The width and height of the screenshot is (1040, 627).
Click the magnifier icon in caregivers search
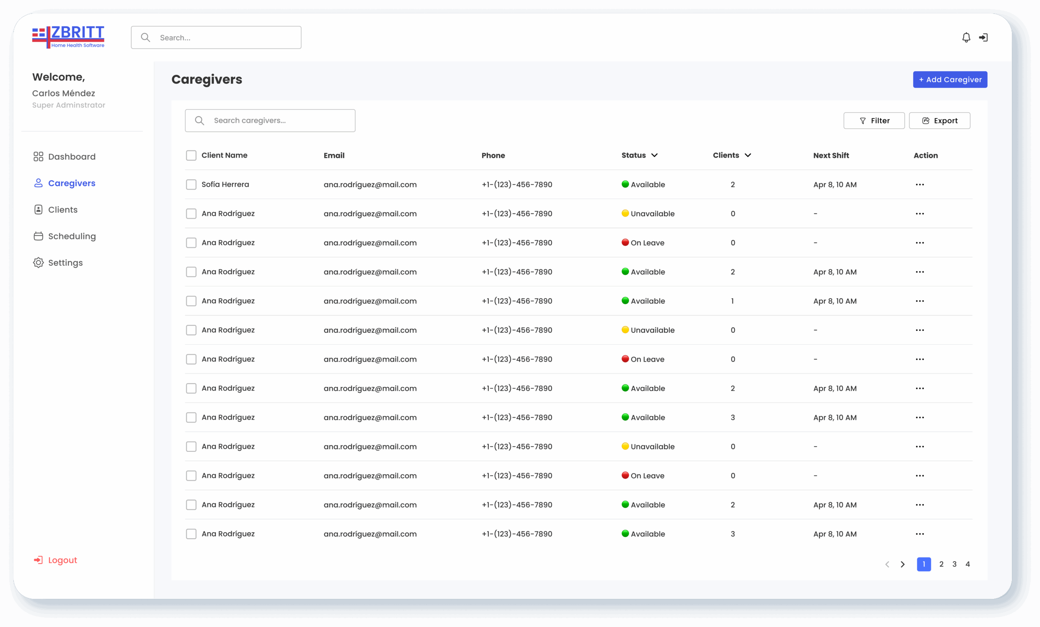199,121
